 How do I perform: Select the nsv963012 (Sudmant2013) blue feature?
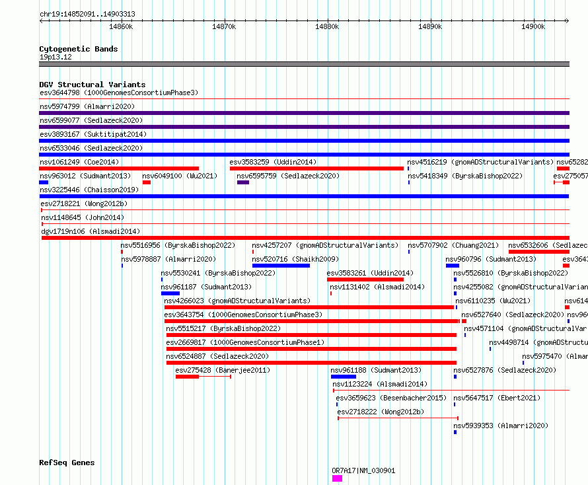click(x=44, y=182)
